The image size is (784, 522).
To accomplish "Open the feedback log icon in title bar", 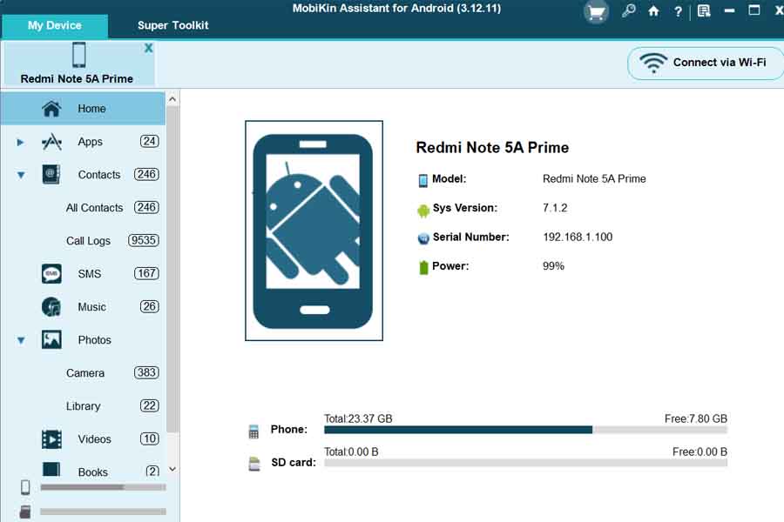I will coord(704,11).
